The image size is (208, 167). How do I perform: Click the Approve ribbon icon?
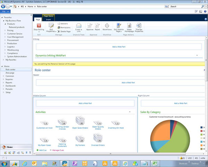coord(90,25)
